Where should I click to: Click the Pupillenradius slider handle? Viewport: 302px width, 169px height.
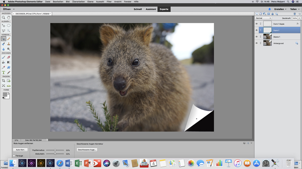(x=55, y=150)
